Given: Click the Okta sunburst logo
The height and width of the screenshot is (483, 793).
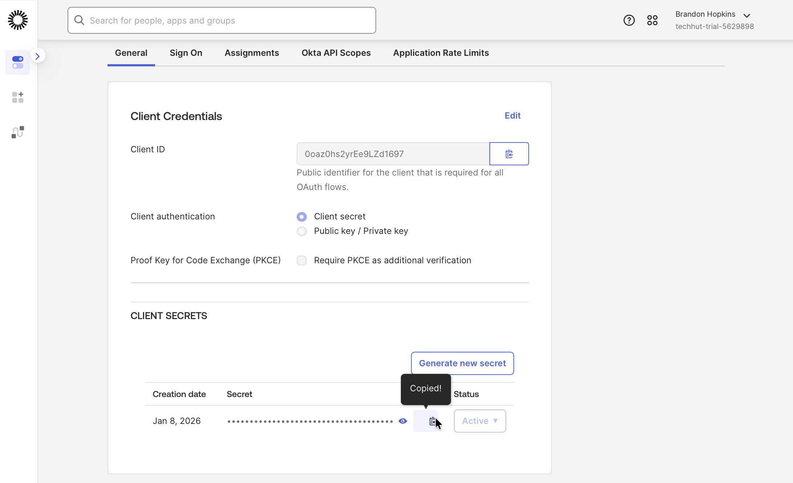Looking at the screenshot, I should pos(18,20).
